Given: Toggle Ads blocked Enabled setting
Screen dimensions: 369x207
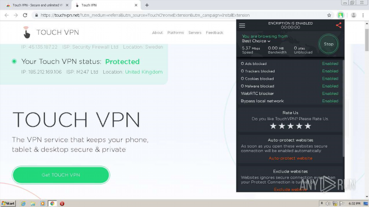Looking at the screenshot, I should [x=330, y=63].
